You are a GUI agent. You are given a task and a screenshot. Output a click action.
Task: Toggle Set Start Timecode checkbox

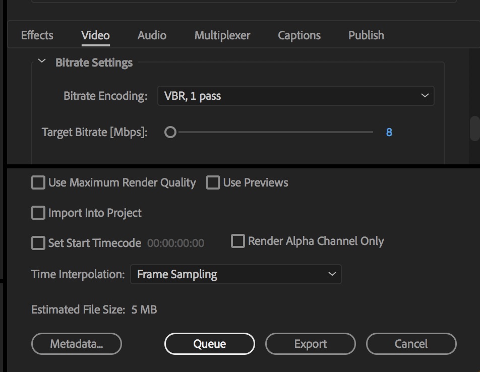pyautogui.click(x=38, y=243)
